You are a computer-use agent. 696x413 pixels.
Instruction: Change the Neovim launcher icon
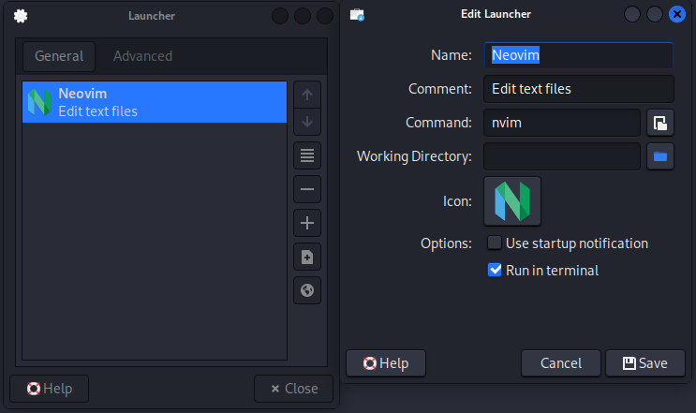click(512, 201)
